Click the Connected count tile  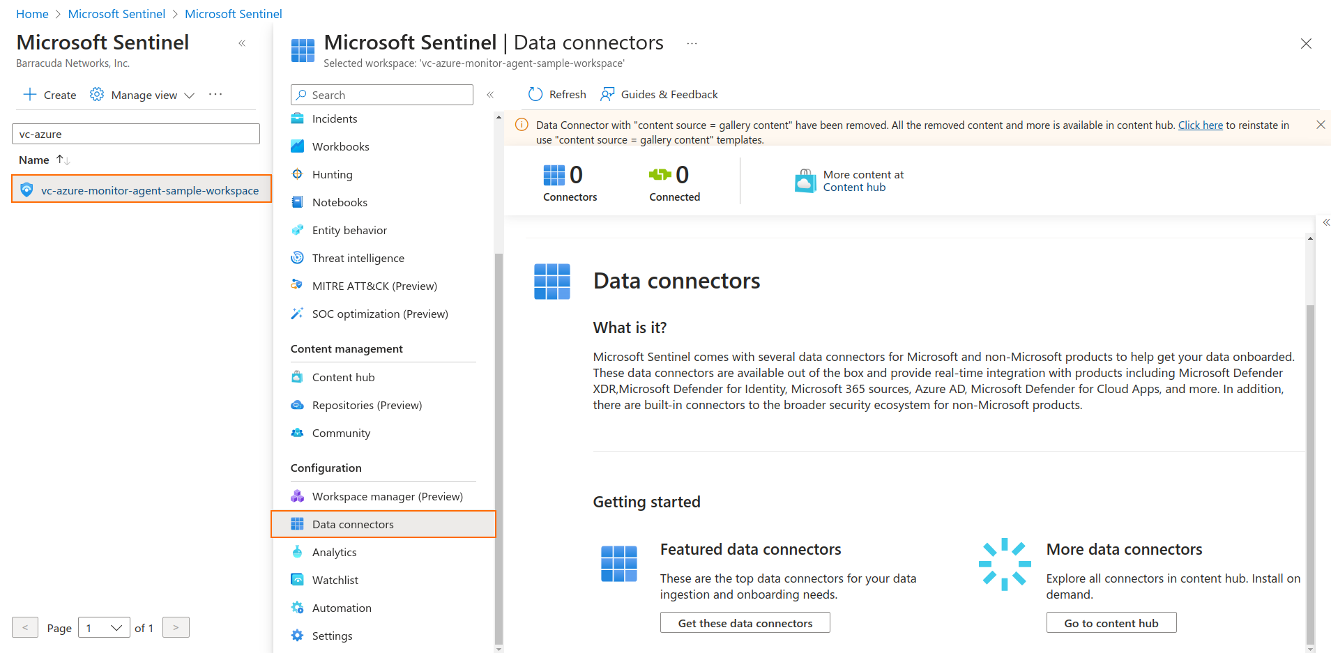coord(674,183)
